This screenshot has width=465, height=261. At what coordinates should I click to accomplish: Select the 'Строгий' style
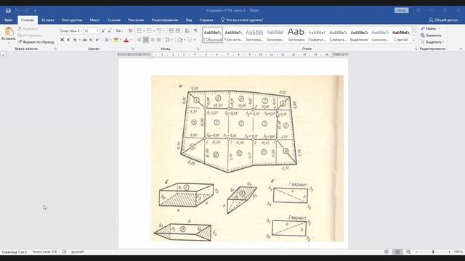tap(401, 35)
